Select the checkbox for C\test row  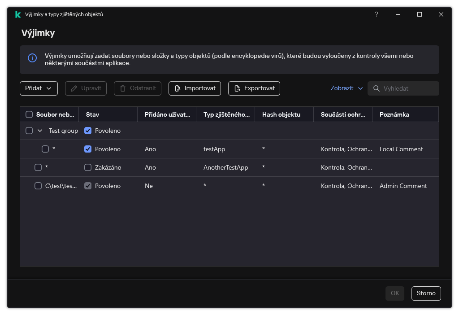pos(38,186)
